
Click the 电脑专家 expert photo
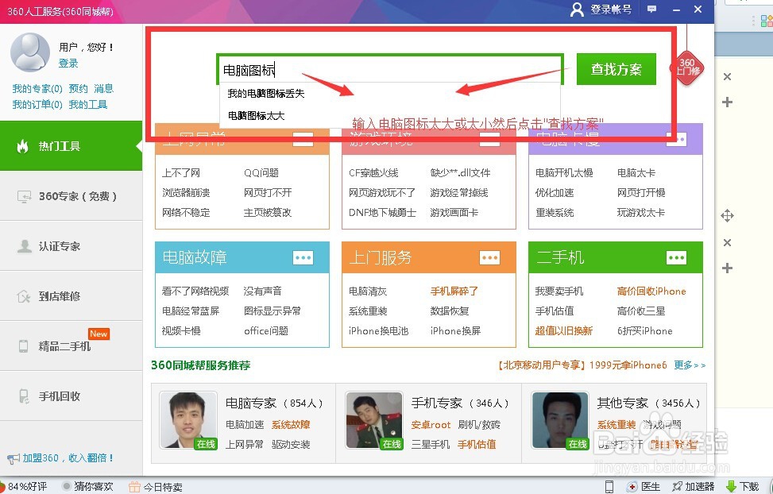click(x=187, y=421)
